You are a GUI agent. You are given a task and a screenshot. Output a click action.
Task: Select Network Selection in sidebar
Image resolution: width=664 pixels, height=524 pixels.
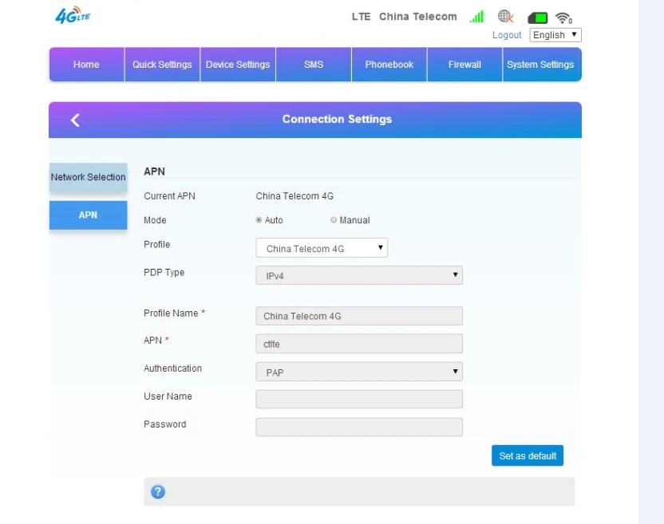point(88,177)
